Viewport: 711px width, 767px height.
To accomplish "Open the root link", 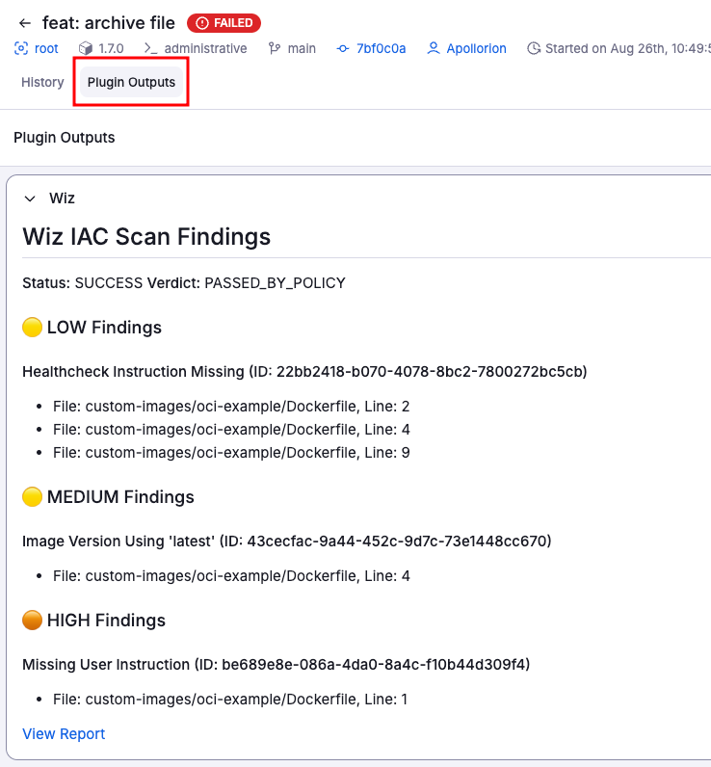I will [46, 48].
